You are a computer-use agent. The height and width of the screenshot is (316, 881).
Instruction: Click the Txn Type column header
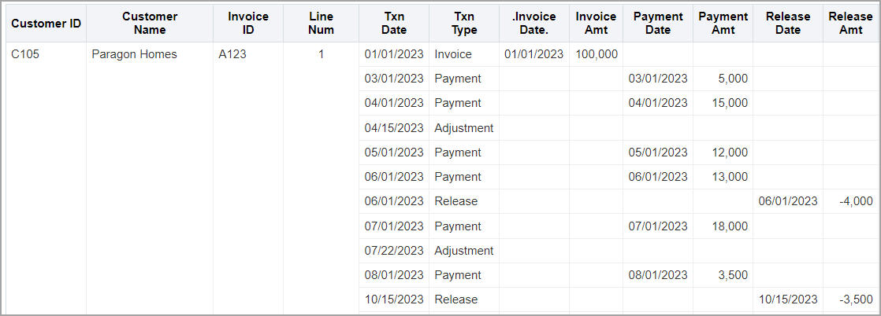pos(464,24)
